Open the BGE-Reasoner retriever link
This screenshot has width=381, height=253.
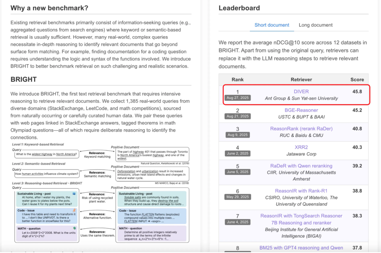tap(301, 110)
